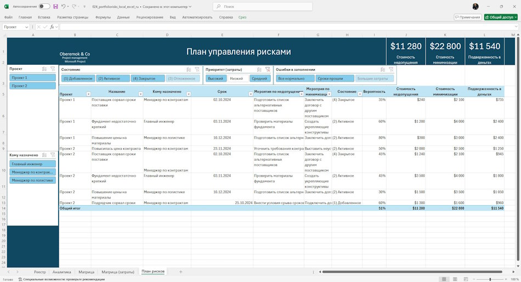The height and width of the screenshot is (282, 521).
Task: Open filter dropdown for Кому назначено column
Action: [189, 94]
